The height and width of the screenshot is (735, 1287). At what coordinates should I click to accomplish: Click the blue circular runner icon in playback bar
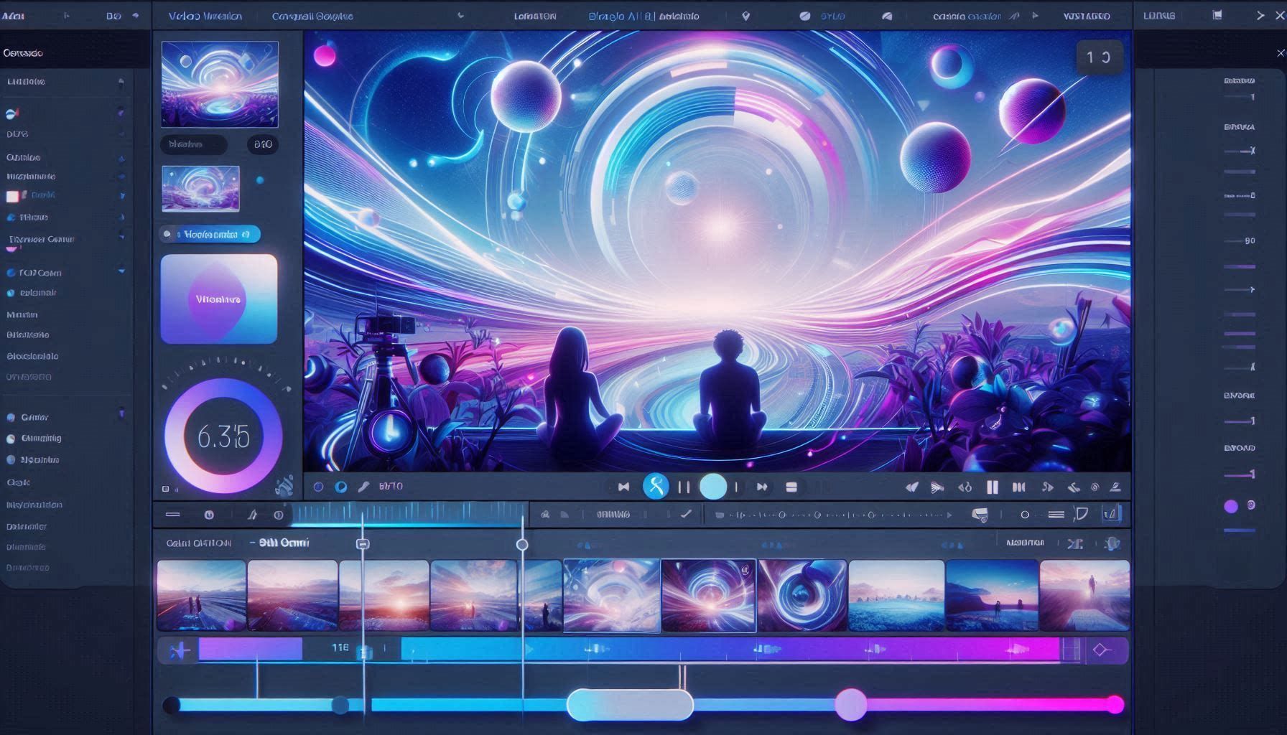pyautogui.click(x=656, y=486)
